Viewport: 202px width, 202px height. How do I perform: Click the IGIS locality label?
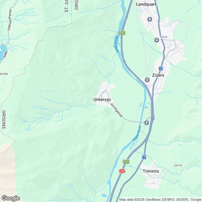pos(164,37)
